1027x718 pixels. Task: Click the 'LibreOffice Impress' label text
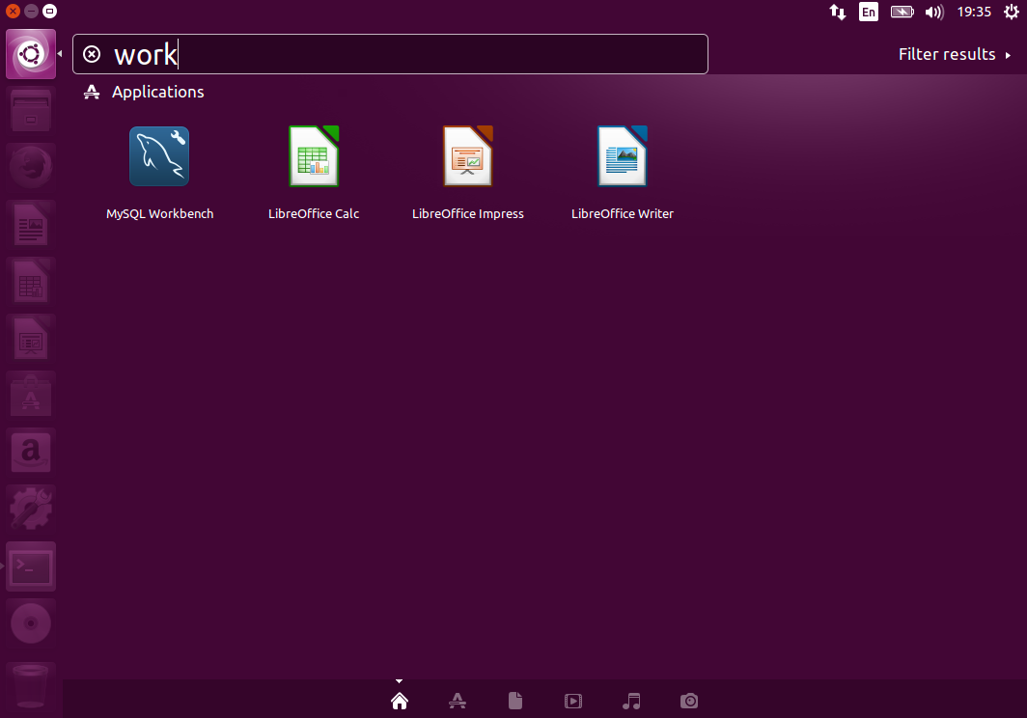467,213
